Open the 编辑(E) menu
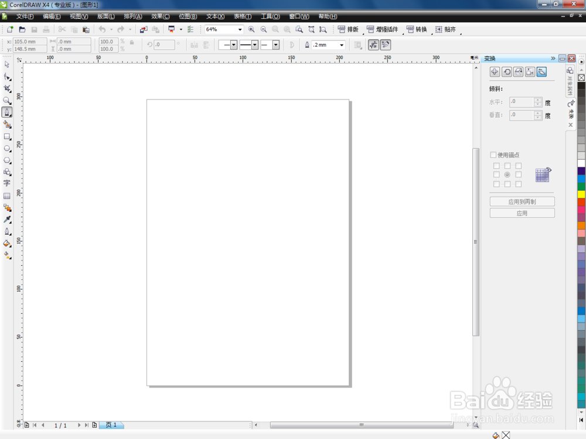Viewport: 586px width, 439px height. (52, 16)
